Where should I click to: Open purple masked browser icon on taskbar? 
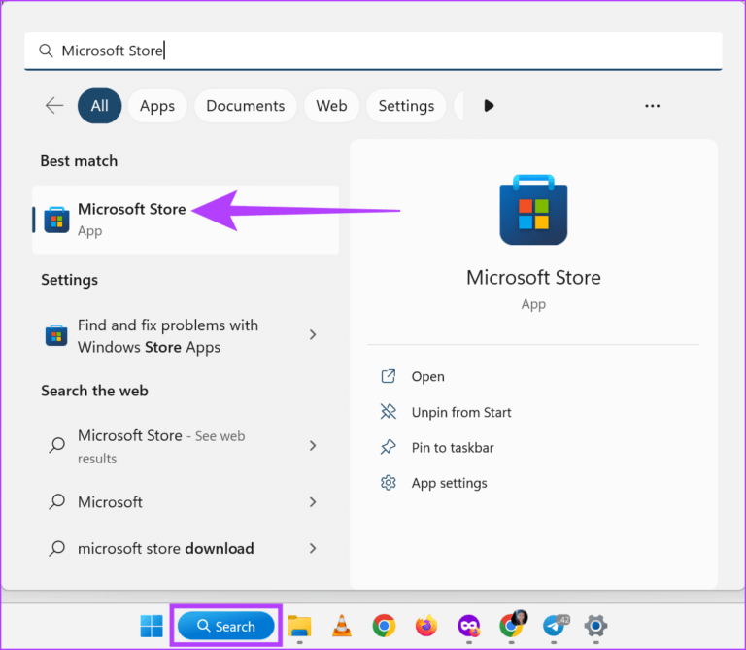[x=468, y=626]
